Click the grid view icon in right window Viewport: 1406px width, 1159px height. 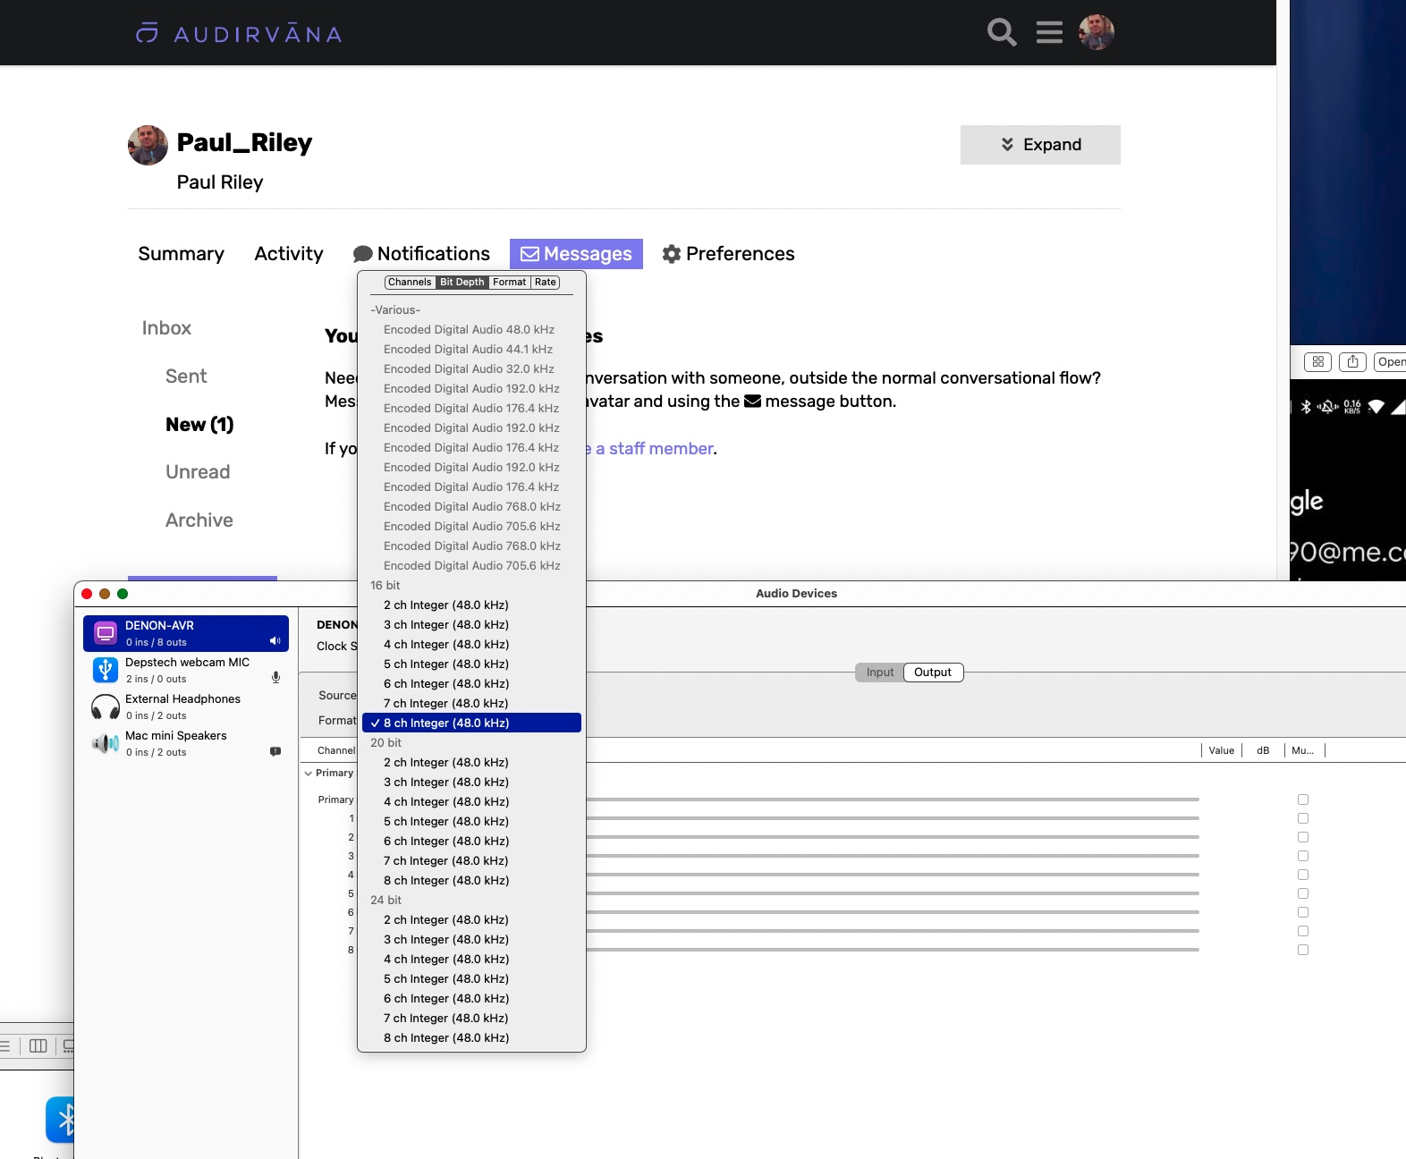coord(1317,361)
